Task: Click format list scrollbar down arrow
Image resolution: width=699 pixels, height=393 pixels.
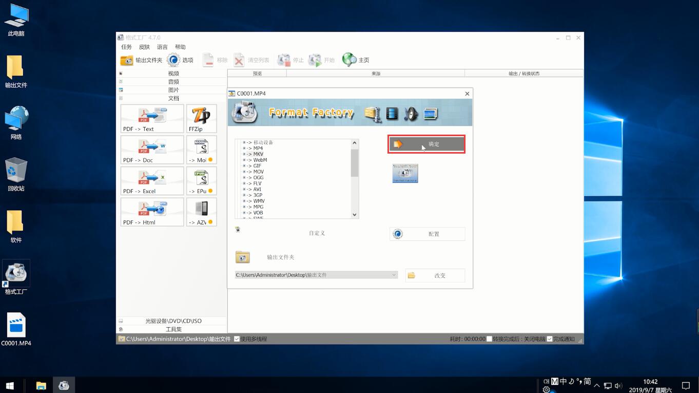Action: tap(354, 215)
